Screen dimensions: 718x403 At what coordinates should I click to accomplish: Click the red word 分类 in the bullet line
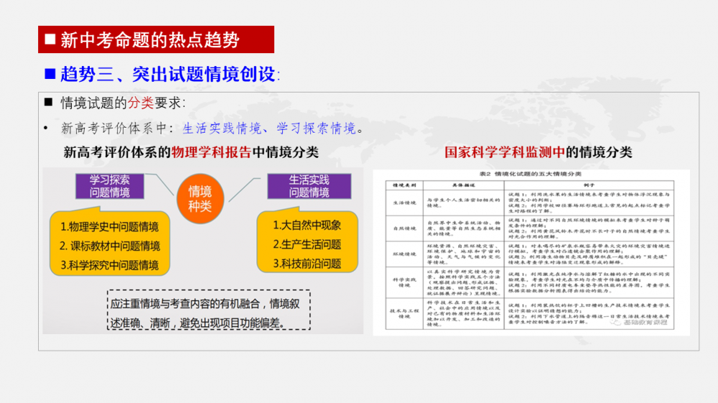[x=140, y=103]
